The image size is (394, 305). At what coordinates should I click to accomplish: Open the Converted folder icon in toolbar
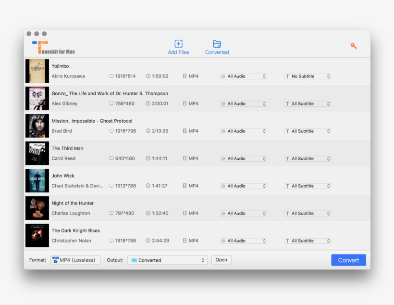tap(217, 42)
